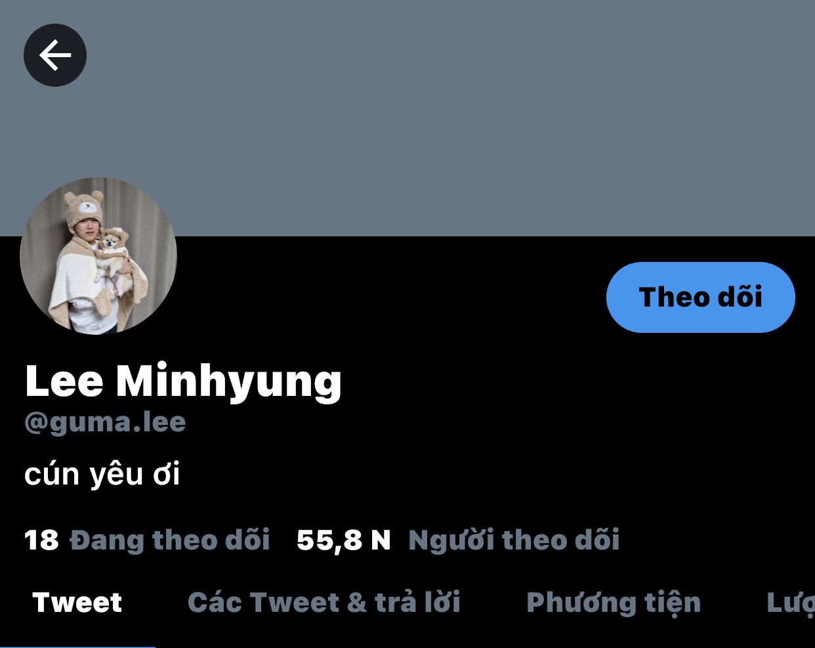
Task: Click the blue underline below Tweet
Action: tap(77, 646)
